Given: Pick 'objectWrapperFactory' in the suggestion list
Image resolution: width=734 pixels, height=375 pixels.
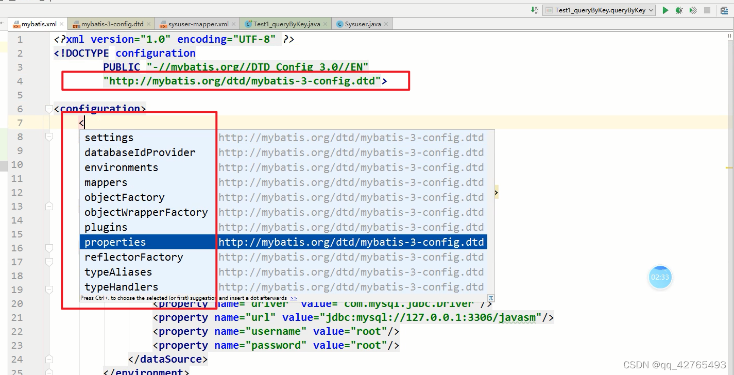Looking at the screenshot, I should coord(283,212).
